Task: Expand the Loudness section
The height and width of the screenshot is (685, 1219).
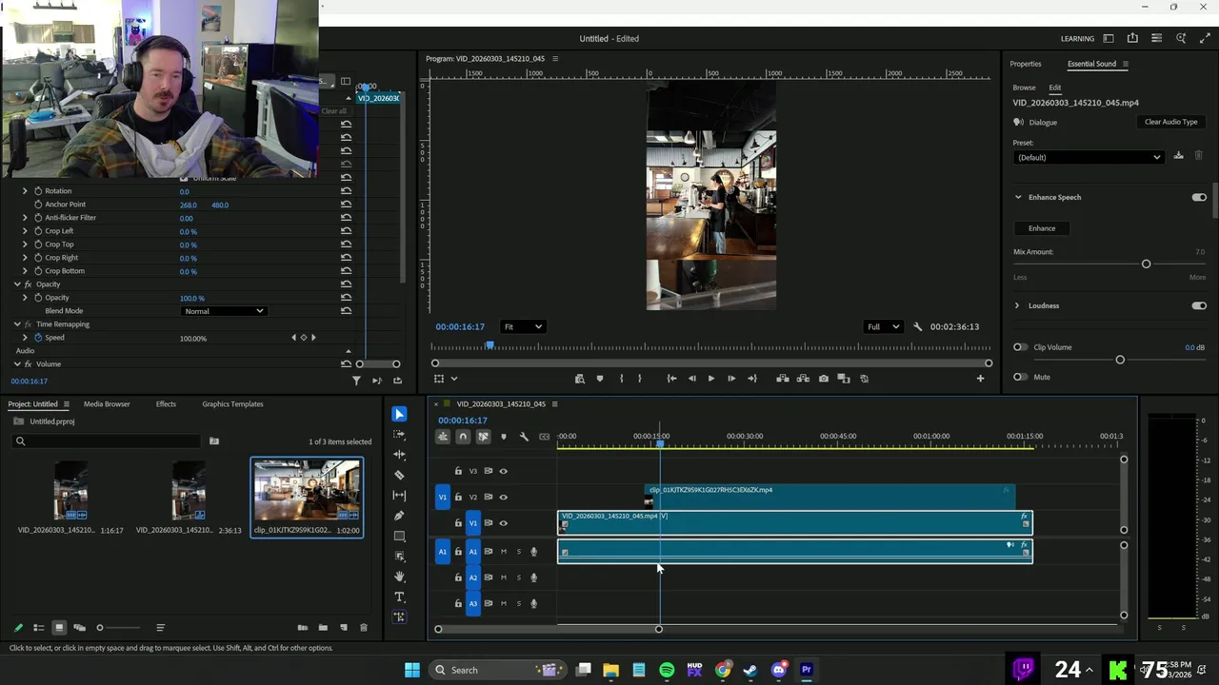Action: tap(1017, 305)
